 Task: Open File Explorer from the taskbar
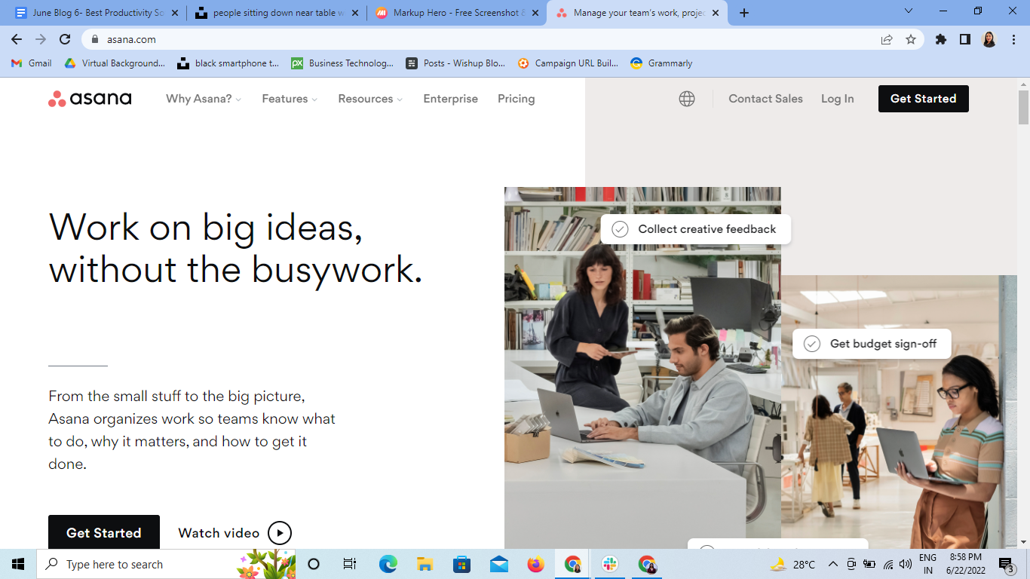click(x=425, y=564)
